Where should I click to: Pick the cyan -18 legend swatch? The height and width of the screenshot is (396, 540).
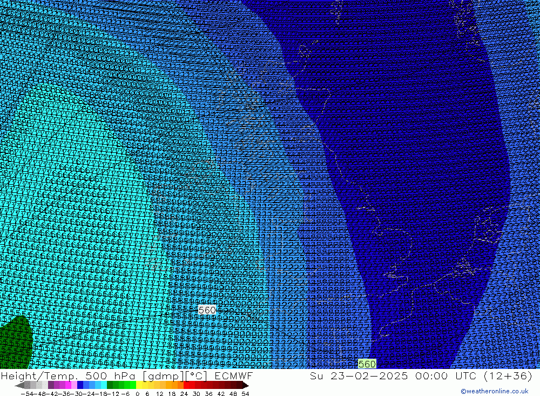pyautogui.click(x=104, y=385)
